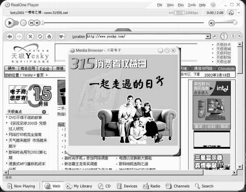Click the vertical scrollbar down arrow
This screenshot has width=246, height=192.
(x=240, y=167)
